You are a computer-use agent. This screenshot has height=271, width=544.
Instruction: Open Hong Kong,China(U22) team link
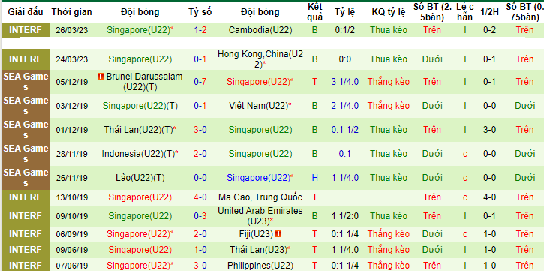[x=260, y=59]
